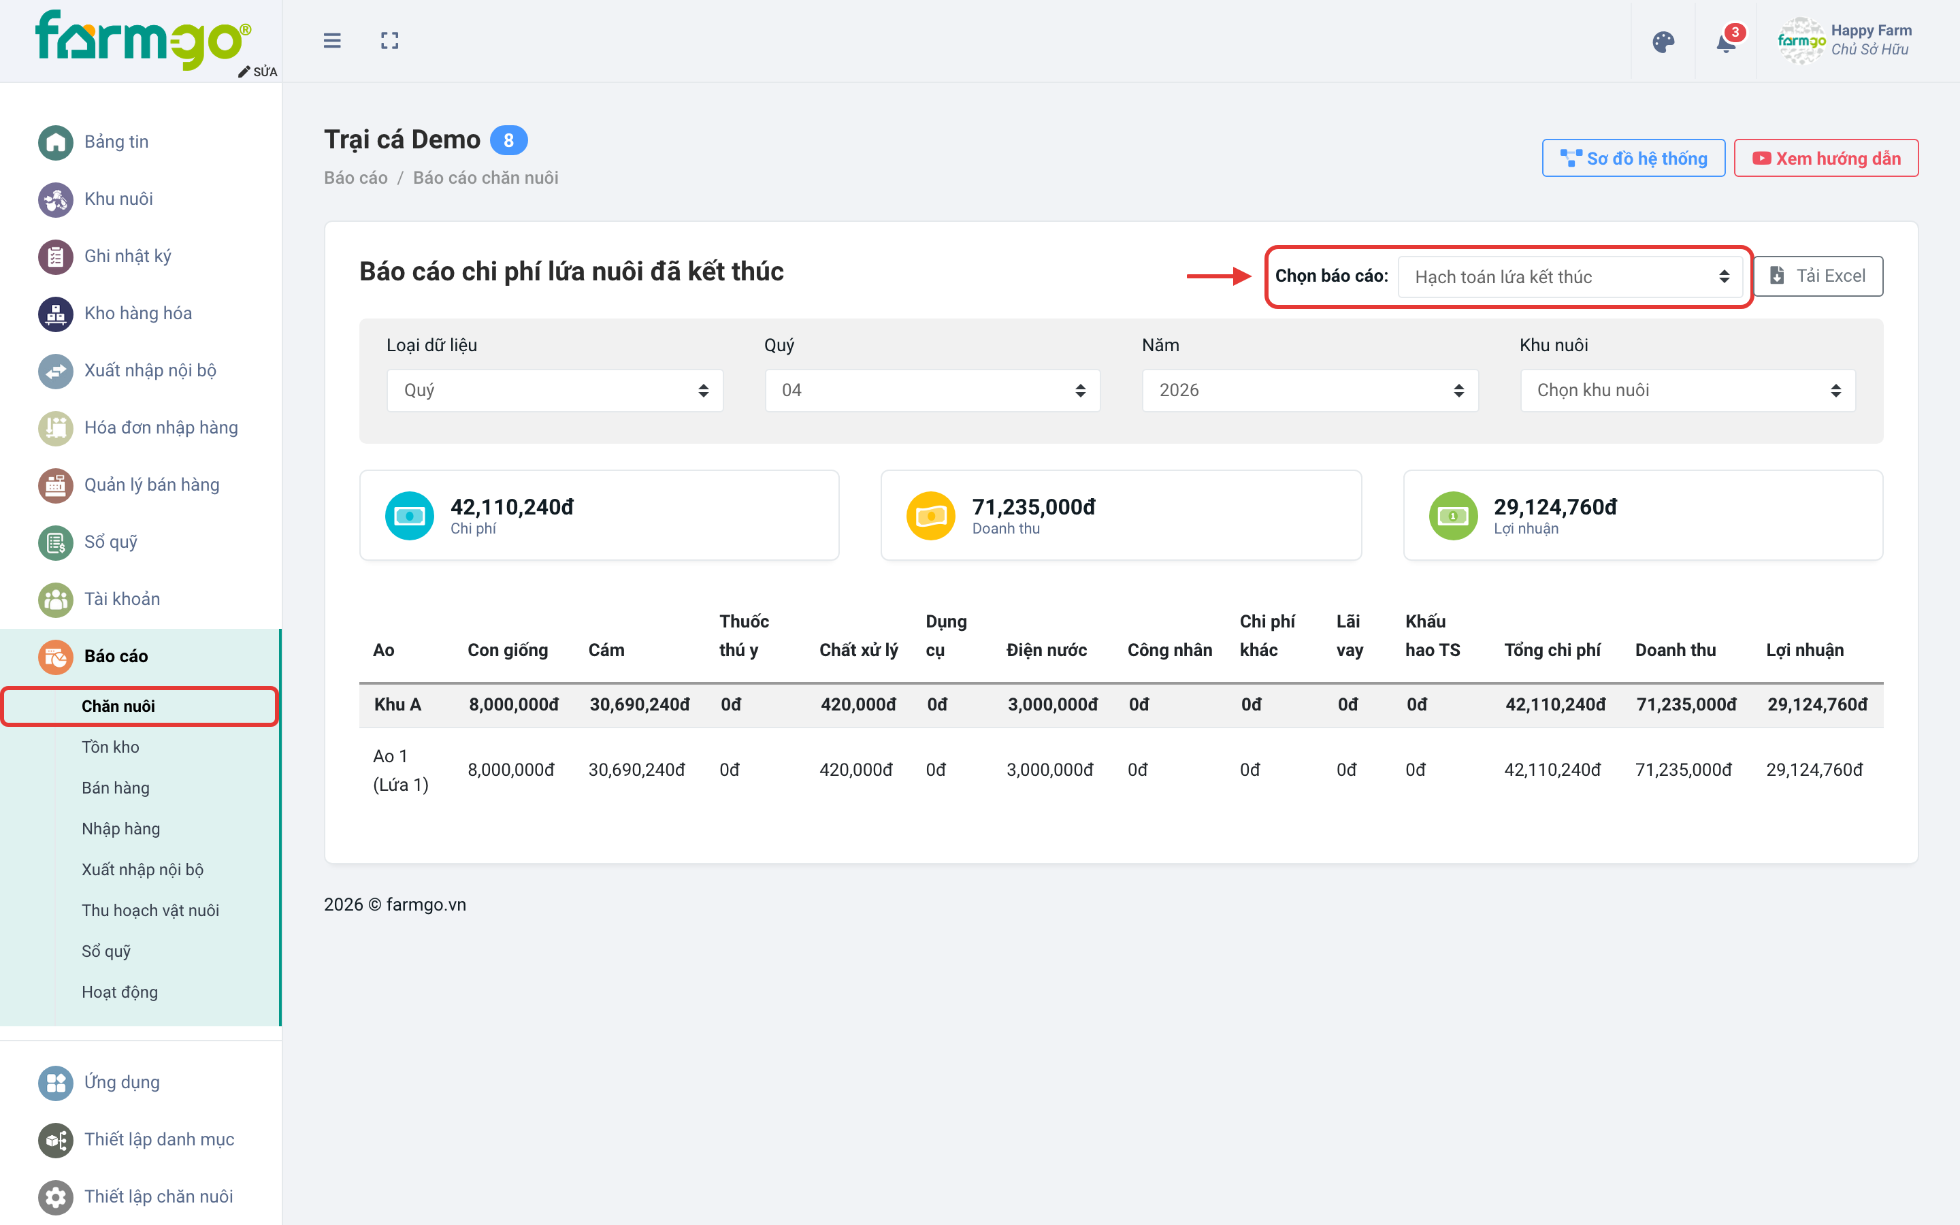Select Hoạt động report submenu
Image resolution: width=1960 pixels, height=1225 pixels.
pos(119,992)
